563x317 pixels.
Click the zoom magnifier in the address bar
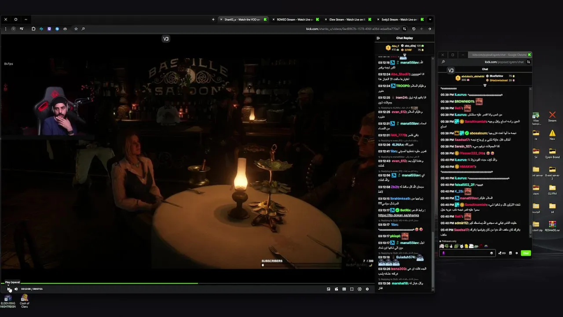(x=83, y=29)
